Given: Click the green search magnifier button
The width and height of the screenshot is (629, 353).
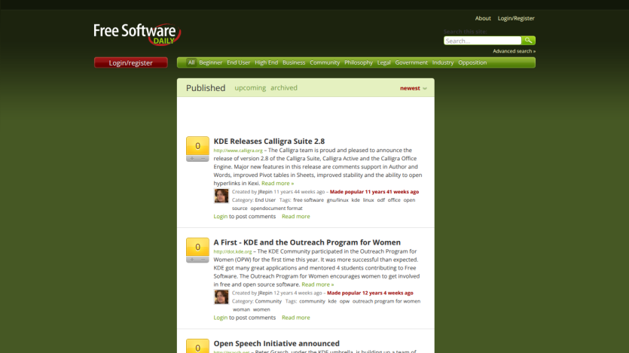Looking at the screenshot, I should 528,41.
